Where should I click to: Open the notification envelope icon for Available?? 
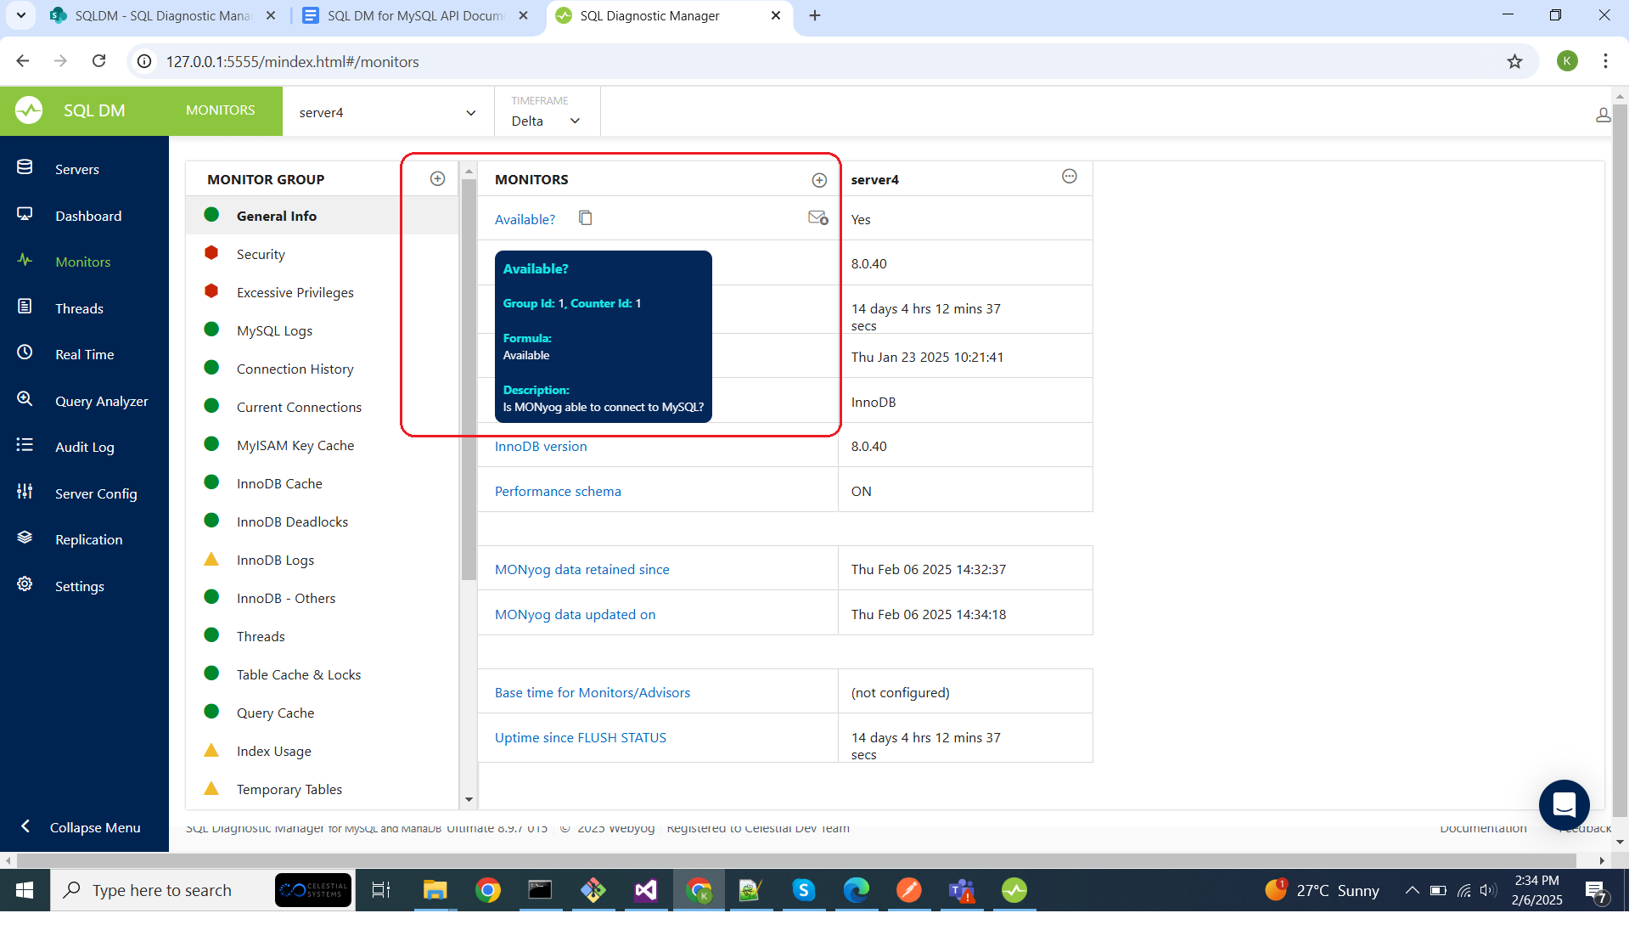coord(817,218)
